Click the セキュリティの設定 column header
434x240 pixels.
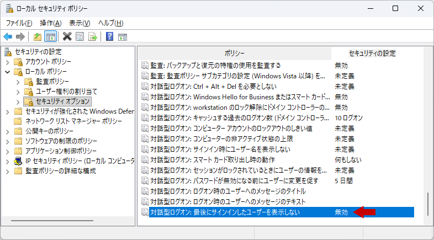[372, 53]
